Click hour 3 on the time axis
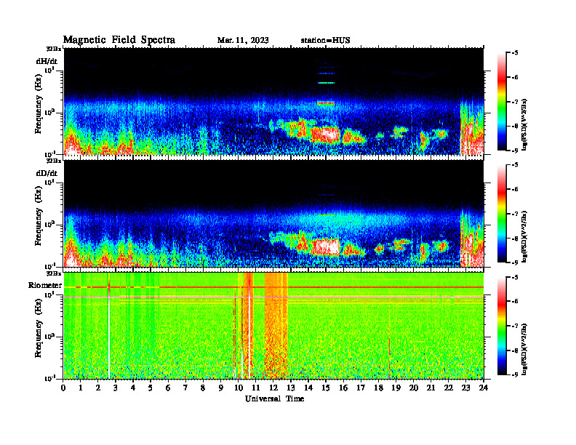This screenshot has height=445, width=576. (116, 388)
